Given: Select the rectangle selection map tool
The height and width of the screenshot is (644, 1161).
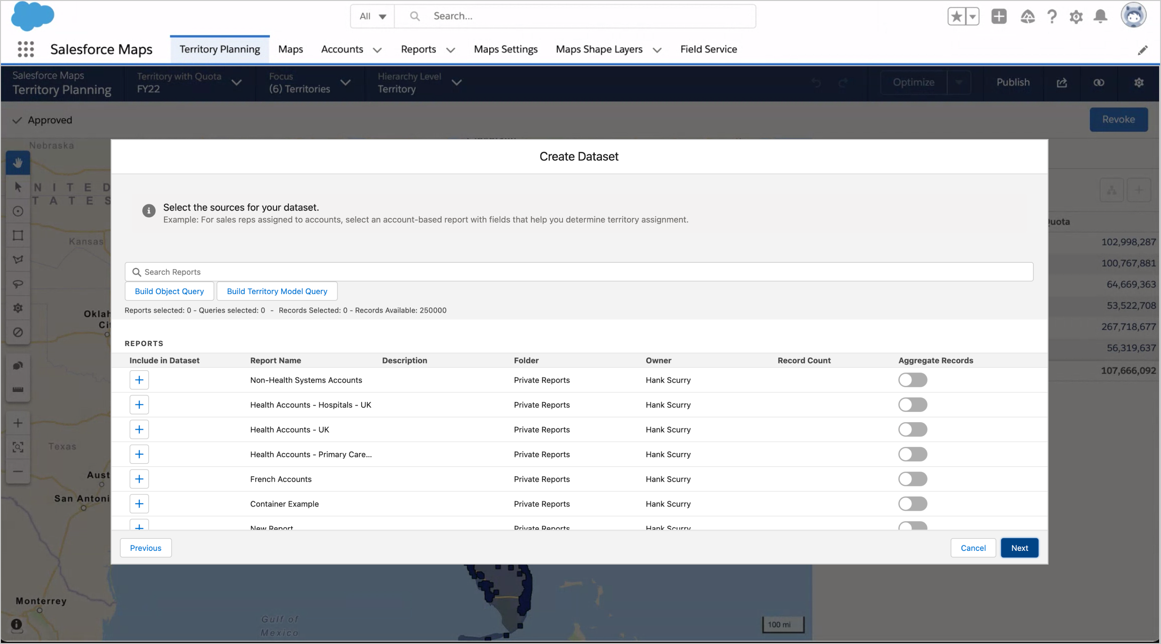Looking at the screenshot, I should pos(18,235).
